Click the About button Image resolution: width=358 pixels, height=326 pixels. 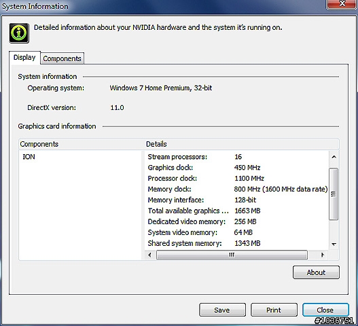click(x=316, y=272)
